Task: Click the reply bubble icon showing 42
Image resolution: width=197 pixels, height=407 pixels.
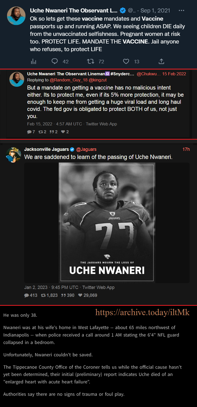Action: point(55,61)
